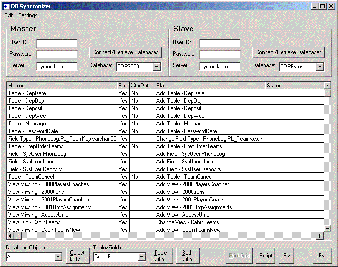The image size is (338, 267).
Task: Click the Script button
Action: pyautogui.click(x=265, y=256)
